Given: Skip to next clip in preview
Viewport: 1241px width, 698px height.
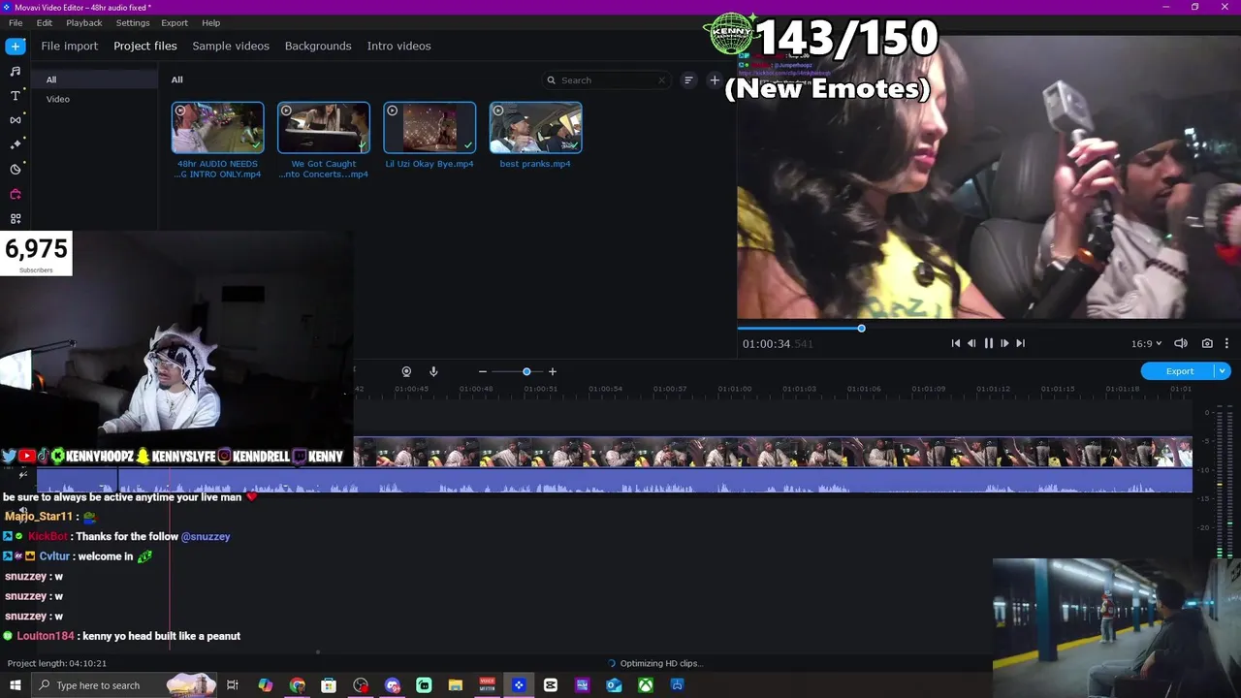Looking at the screenshot, I should point(1020,343).
